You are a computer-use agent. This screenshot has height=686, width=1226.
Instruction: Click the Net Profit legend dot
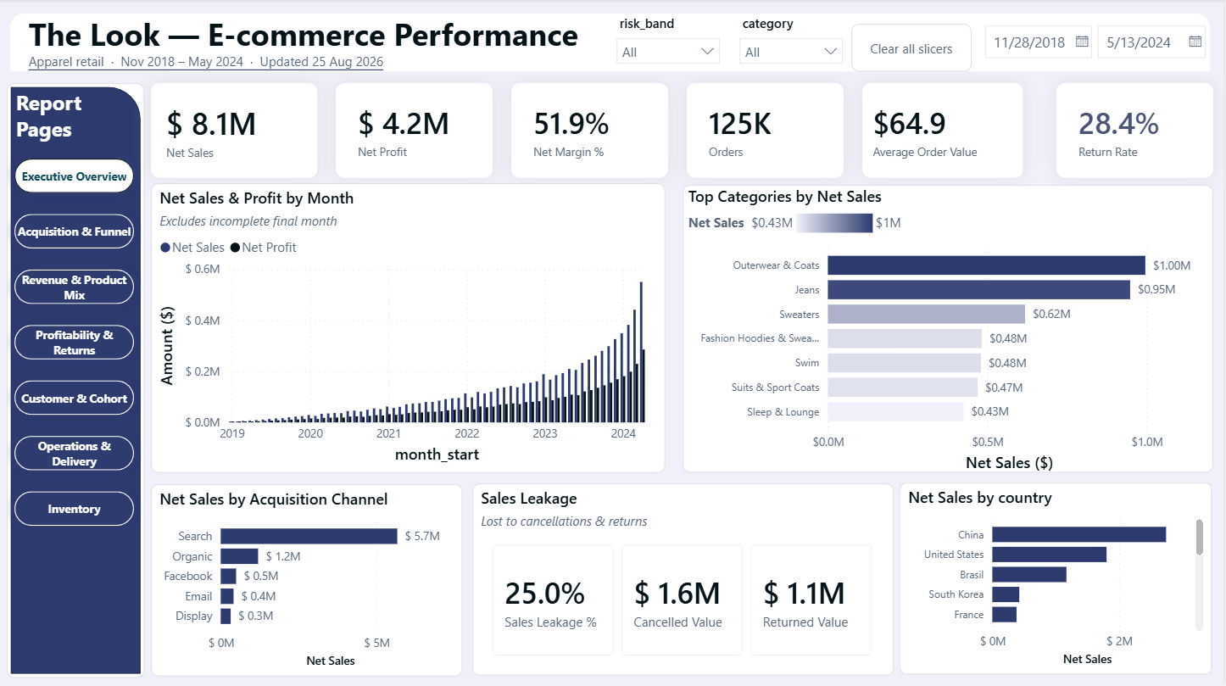click(235, 248)
